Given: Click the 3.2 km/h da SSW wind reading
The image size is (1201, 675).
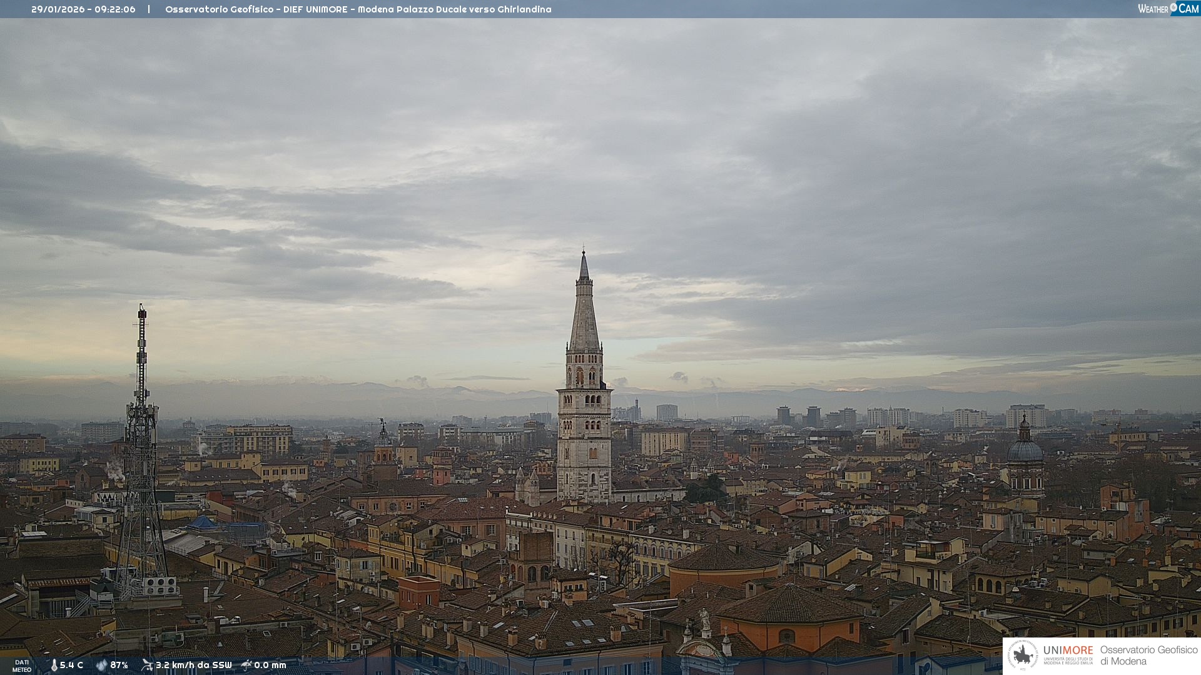Looking at the screenshot, I should (x=193, y=665).
